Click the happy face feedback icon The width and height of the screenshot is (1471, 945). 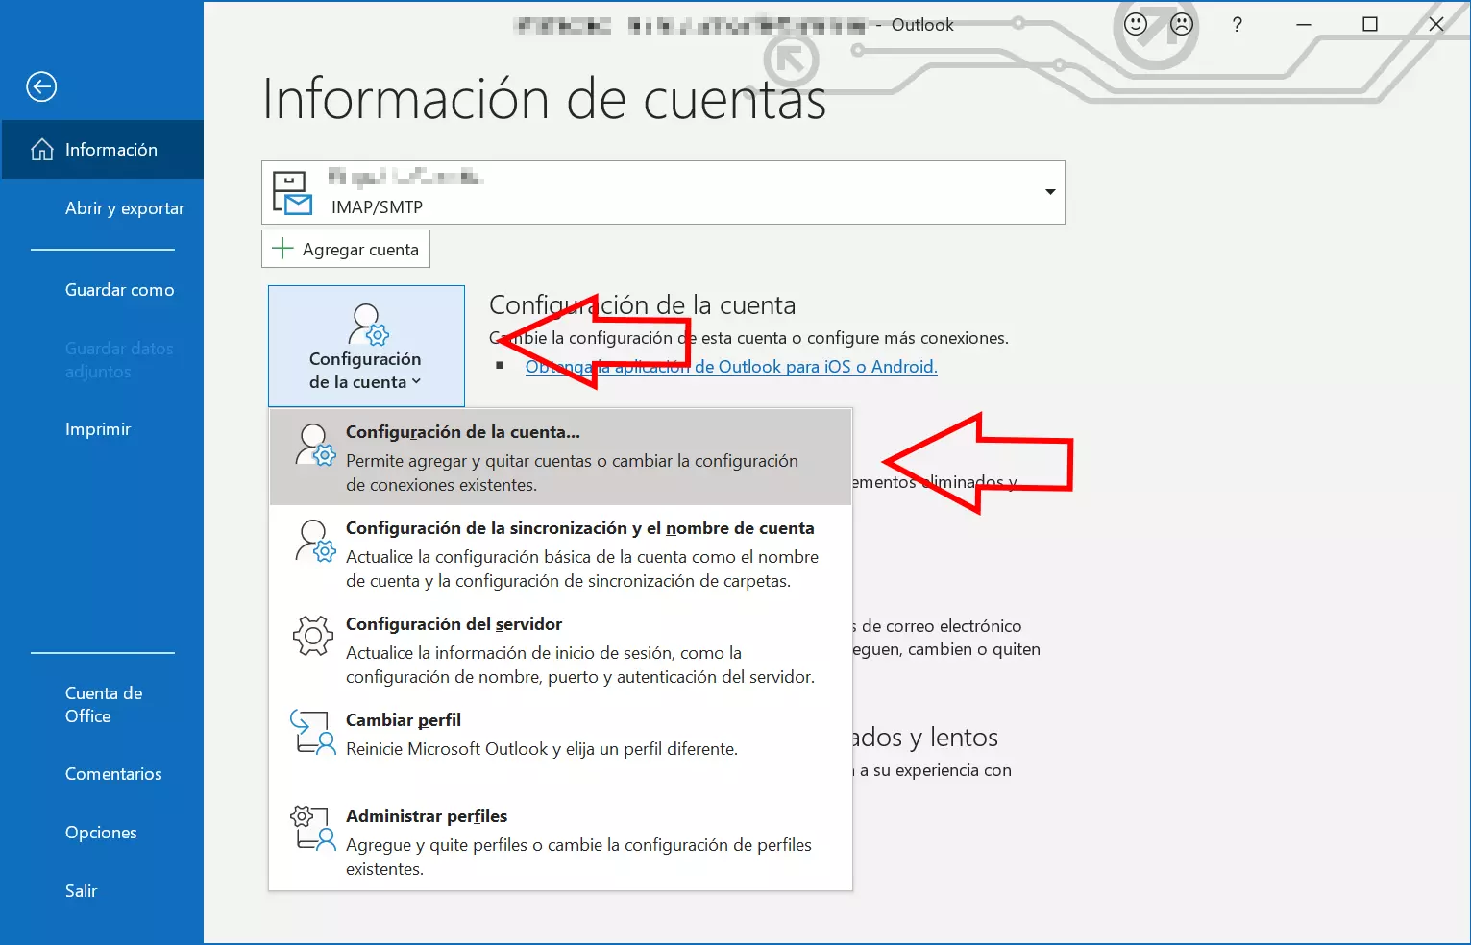tap(1135, 24)
